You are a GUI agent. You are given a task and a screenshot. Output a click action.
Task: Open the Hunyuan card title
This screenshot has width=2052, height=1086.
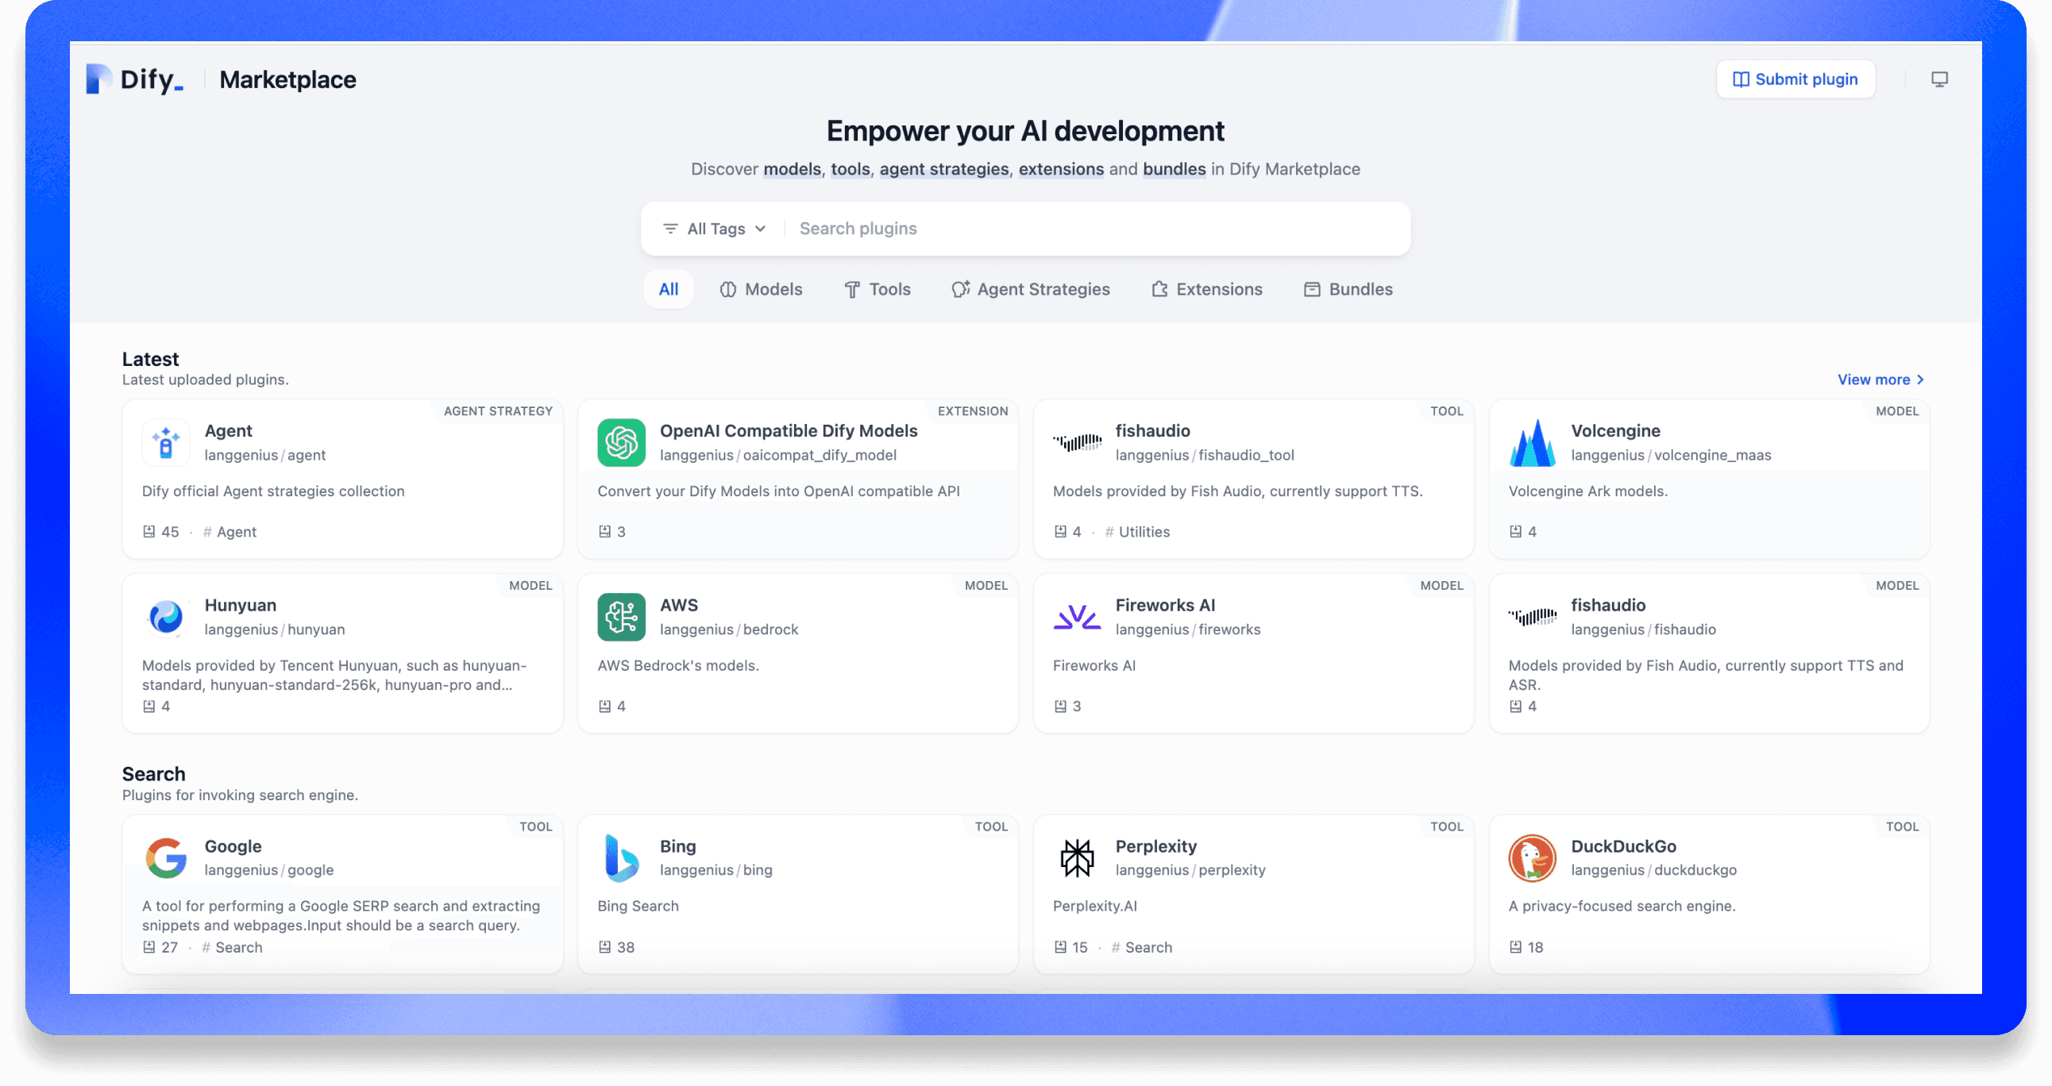tap(241, 605)
